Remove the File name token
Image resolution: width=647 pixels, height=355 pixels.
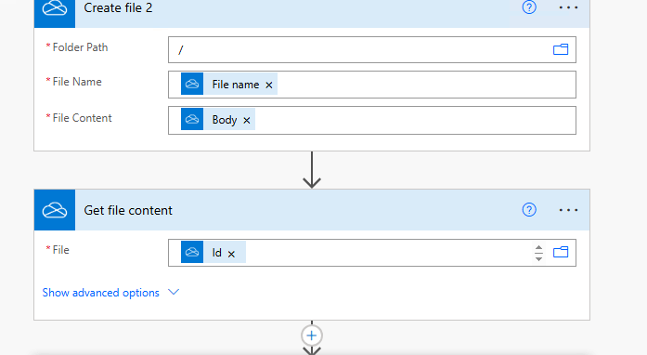pos(269,85)
